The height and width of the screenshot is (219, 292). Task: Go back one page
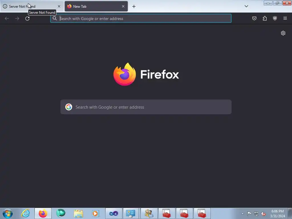(x=7, y=19)
